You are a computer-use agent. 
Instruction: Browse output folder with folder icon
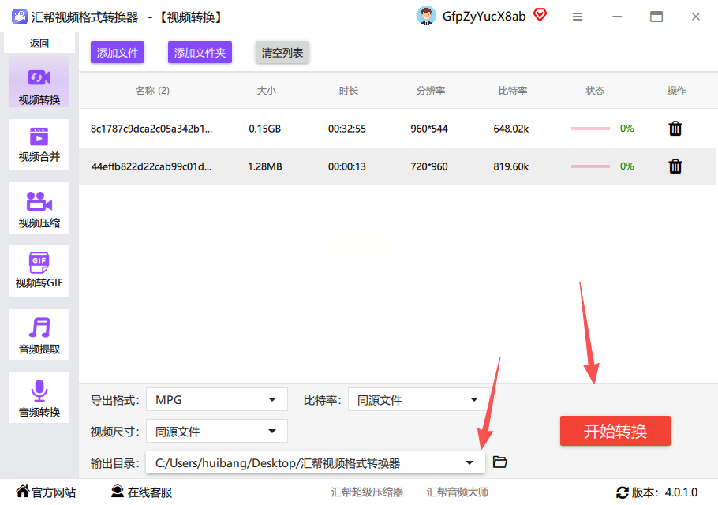499,462
